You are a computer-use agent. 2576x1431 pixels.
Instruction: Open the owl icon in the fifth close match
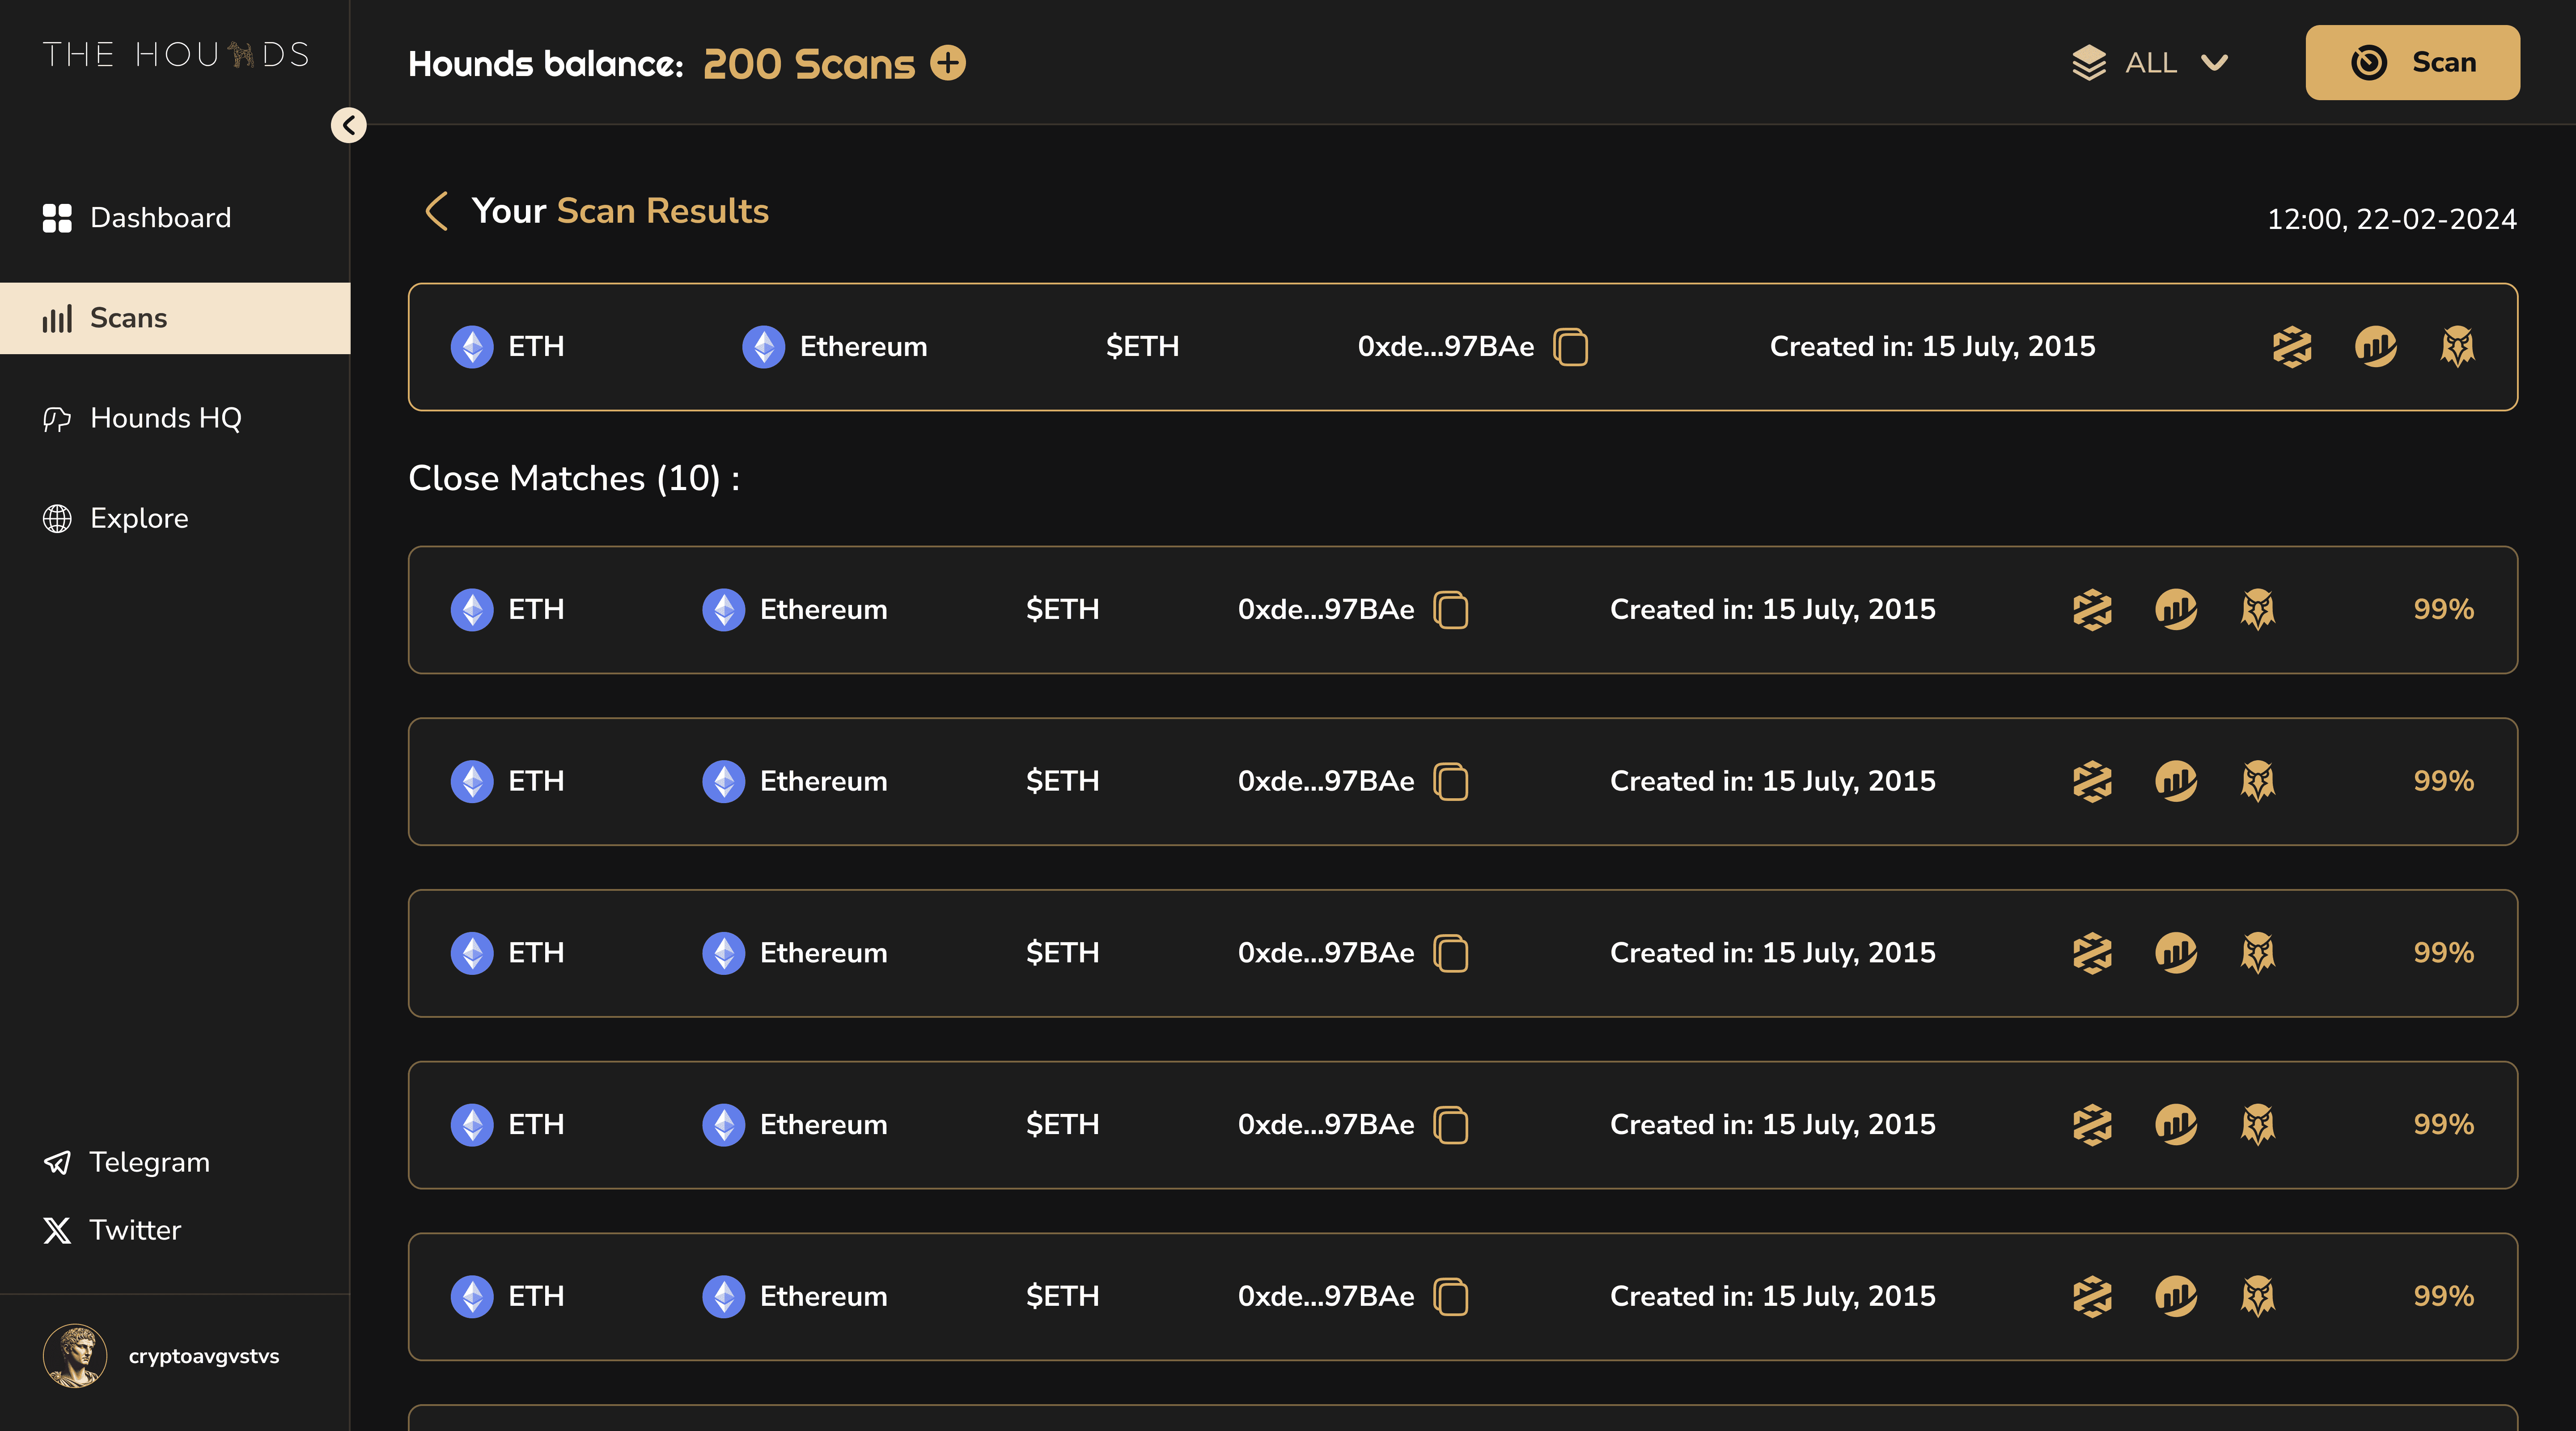tap(2258, 1297)
